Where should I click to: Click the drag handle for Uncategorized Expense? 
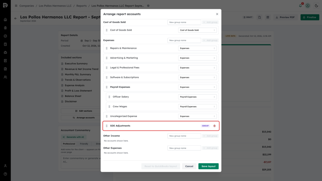107,116
